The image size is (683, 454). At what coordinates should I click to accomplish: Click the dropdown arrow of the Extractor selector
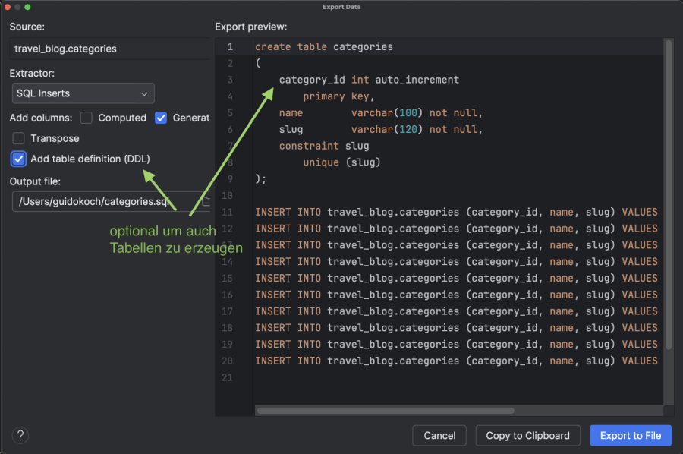(144, 93)
